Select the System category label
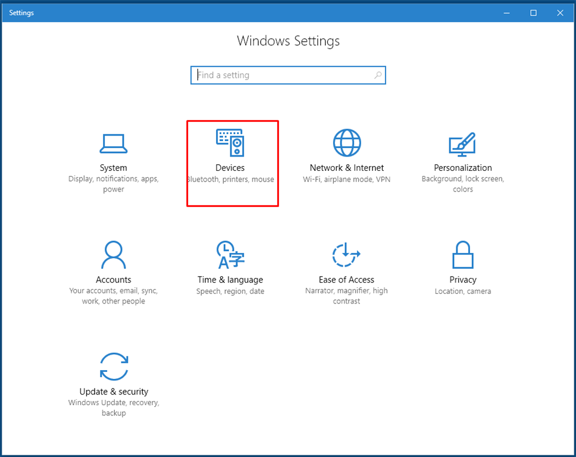This screenshot has width=576, height=457. click(114, 168)
